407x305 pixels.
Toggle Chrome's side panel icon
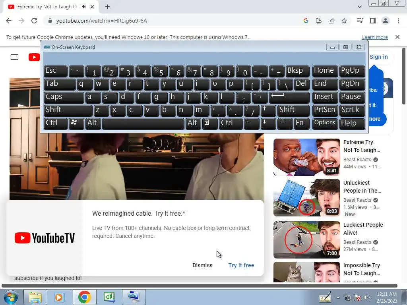tap(373, 21)
